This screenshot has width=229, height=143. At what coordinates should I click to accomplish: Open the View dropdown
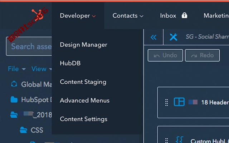(x=42, y=69)
